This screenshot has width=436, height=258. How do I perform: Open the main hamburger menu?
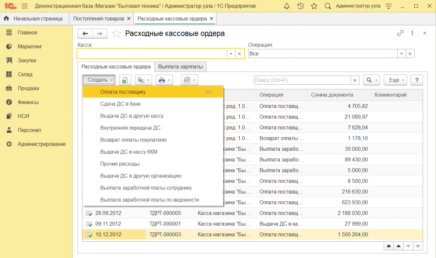pyautogui.click(x=24, y=6)
